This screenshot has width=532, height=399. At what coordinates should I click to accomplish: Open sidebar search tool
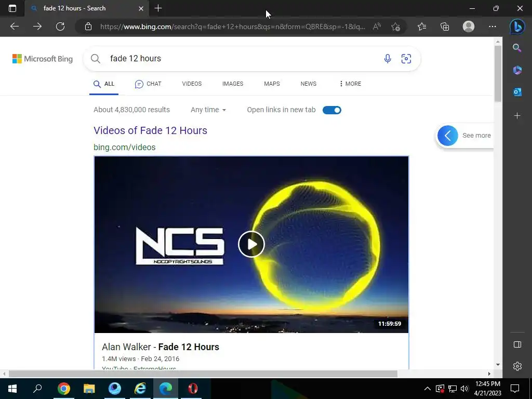coord(517,48)
